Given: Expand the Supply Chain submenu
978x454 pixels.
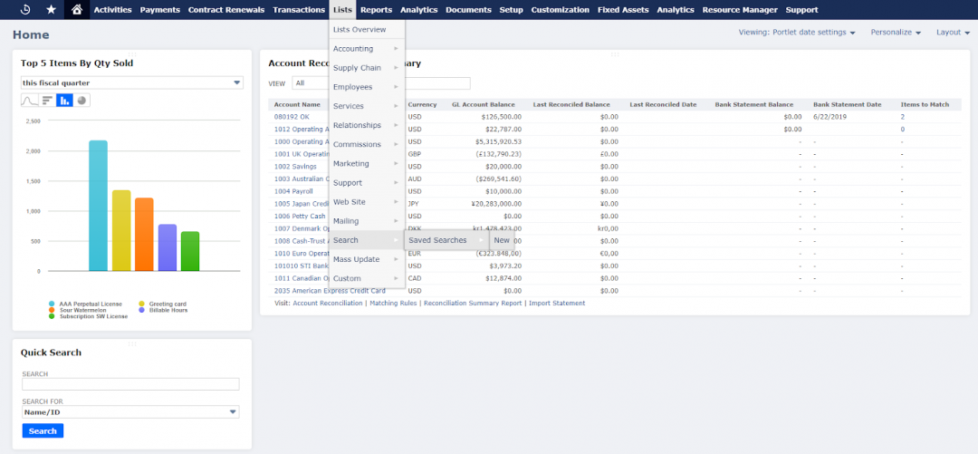Looking at the screenshot, I should coord(367,68).
